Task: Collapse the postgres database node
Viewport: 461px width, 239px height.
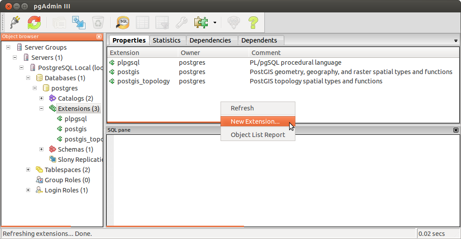Action: point(35,88)
